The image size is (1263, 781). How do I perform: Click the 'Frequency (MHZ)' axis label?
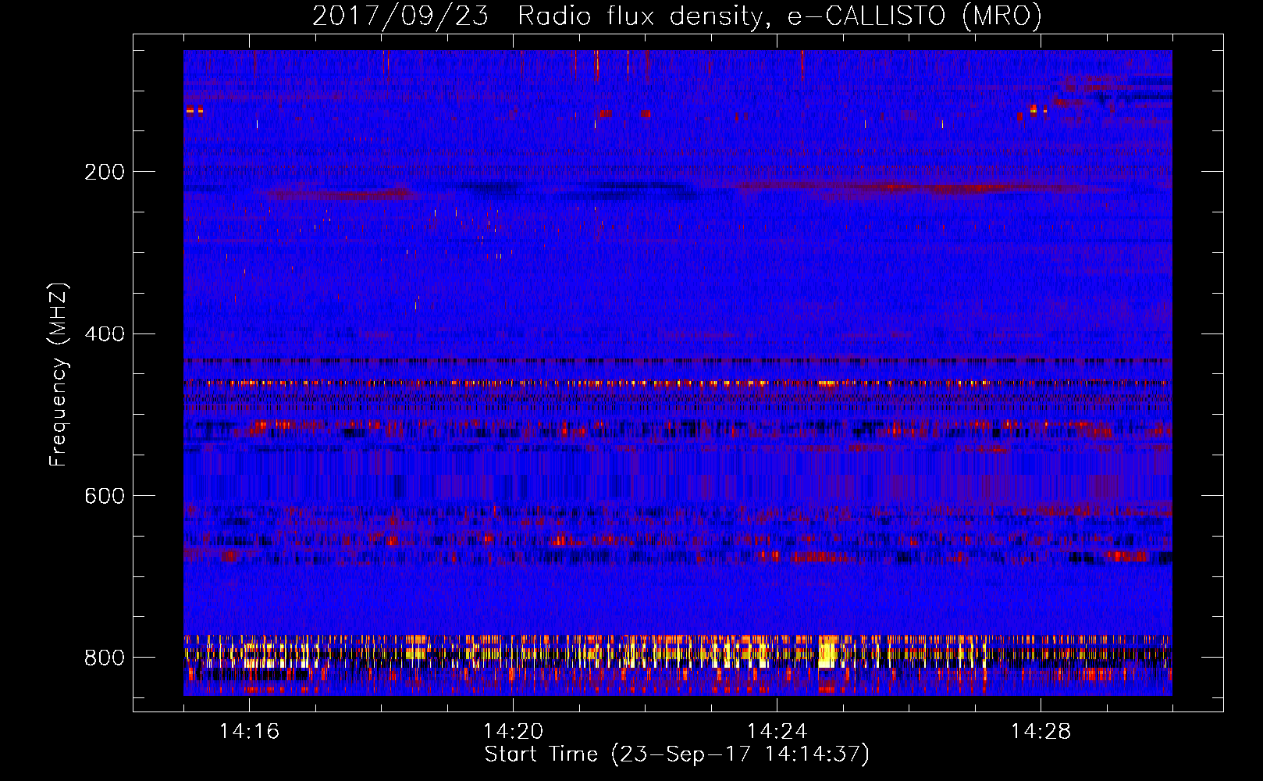59,374
